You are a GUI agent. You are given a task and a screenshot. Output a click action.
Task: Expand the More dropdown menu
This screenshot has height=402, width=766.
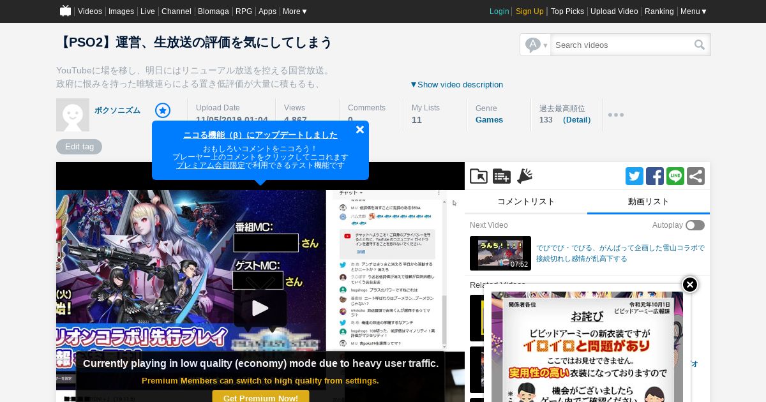(295, 11)
